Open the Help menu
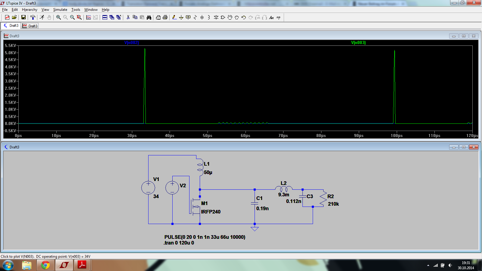The width and height of the screenshot is (482, 271). click(105, 10)
